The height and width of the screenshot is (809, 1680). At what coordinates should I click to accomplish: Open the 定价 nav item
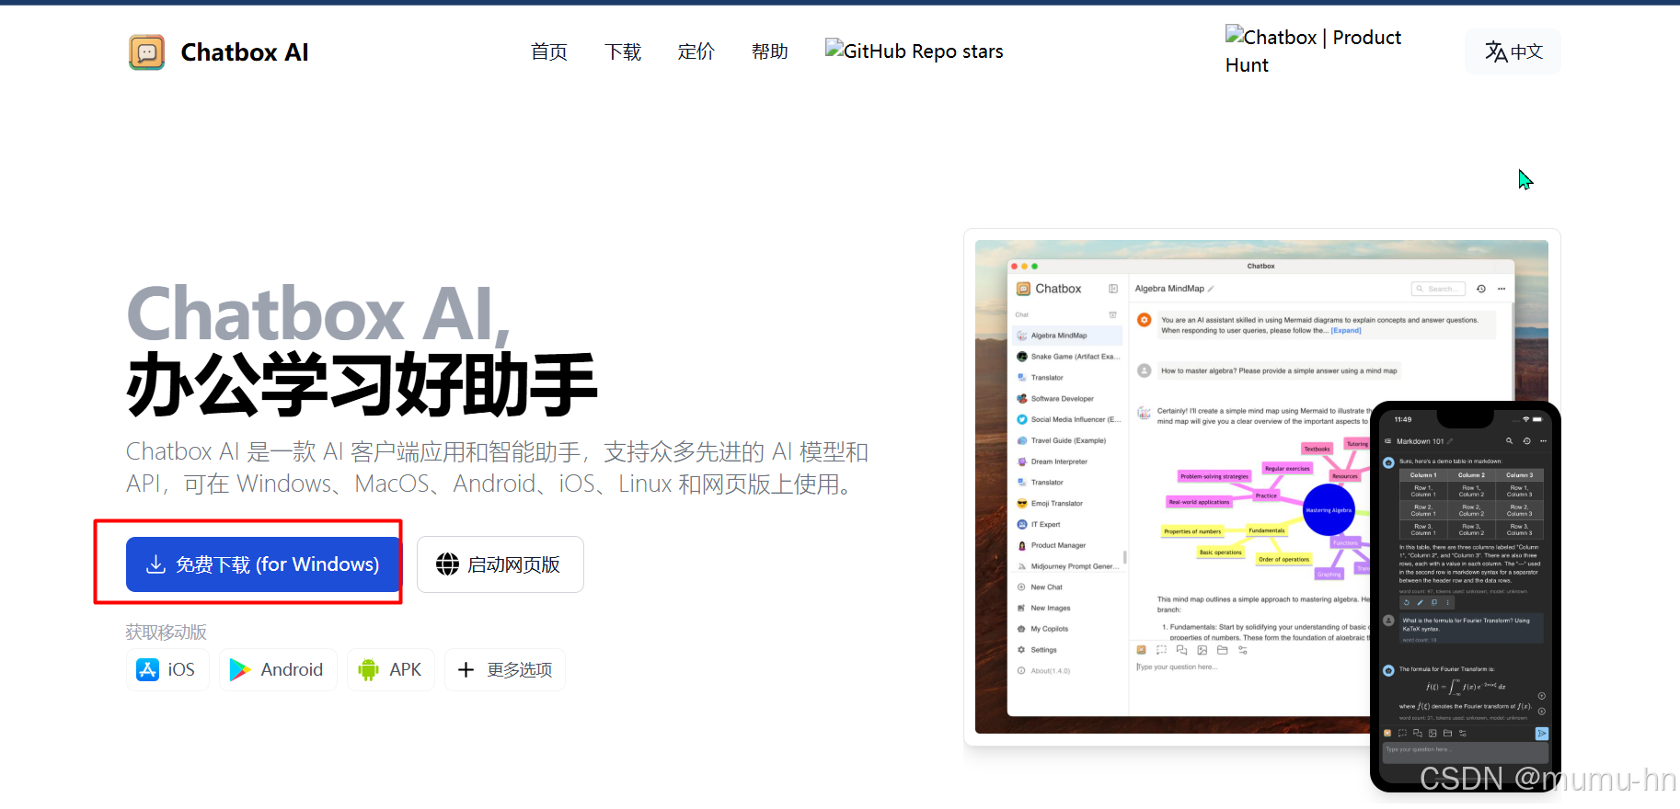coord(696,51)
